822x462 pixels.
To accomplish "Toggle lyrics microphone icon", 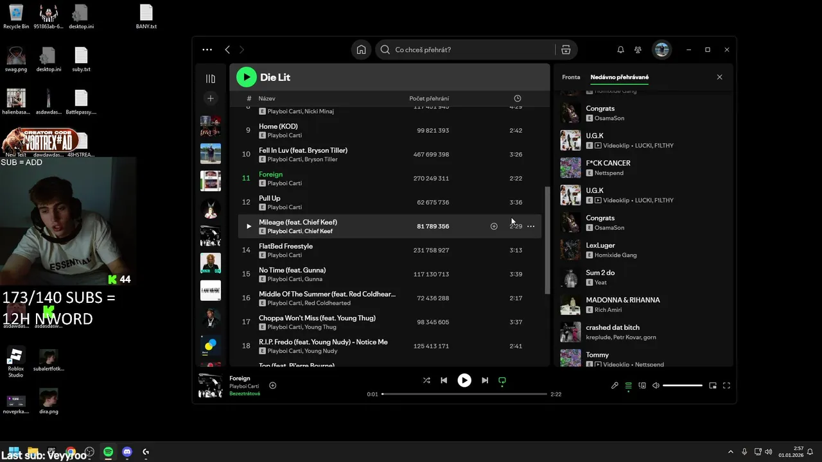I will pos(615,386).
